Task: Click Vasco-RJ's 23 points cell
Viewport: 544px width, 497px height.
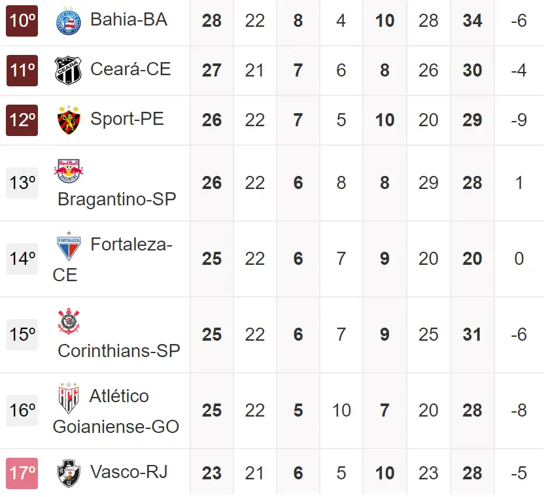Action: pyautogui.click(x=212, y=473)
